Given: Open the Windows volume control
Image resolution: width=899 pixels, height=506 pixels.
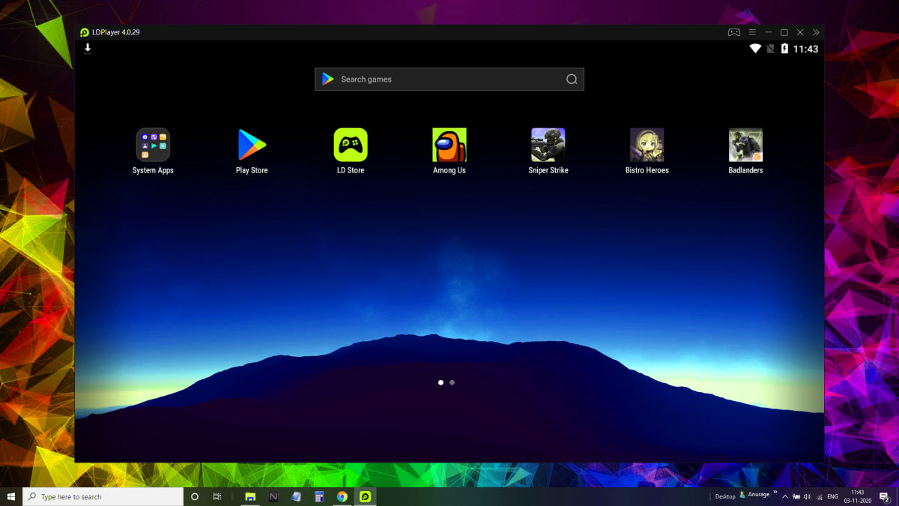Looking at the screenshot, I should 807,496.
